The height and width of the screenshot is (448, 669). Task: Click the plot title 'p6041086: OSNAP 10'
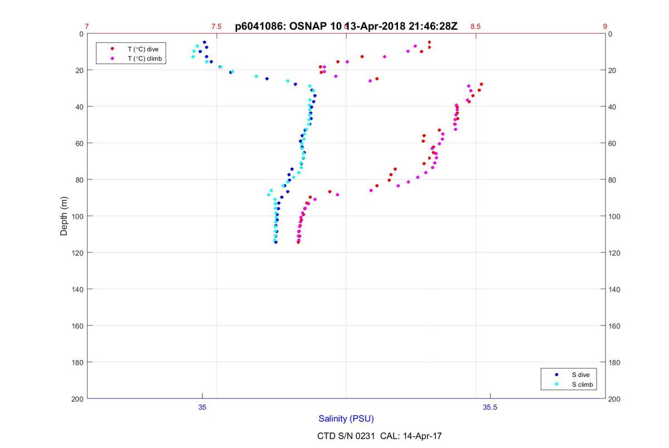click(x=288, y=26)
